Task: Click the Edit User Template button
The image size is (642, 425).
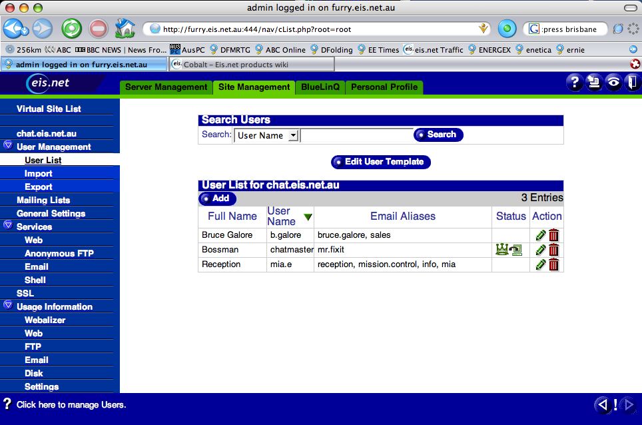Action: tap(381, 162)
